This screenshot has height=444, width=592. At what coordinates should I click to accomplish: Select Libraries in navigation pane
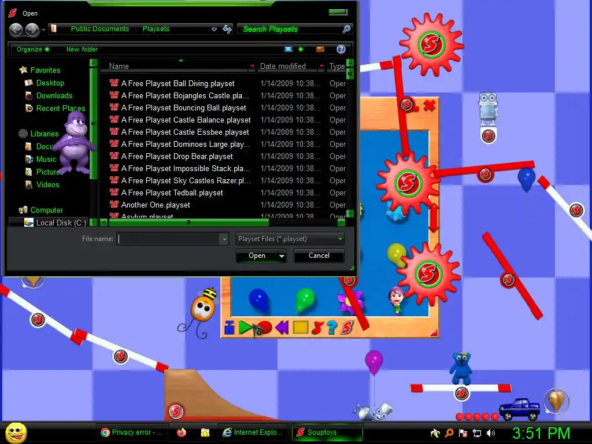(44, 134)
